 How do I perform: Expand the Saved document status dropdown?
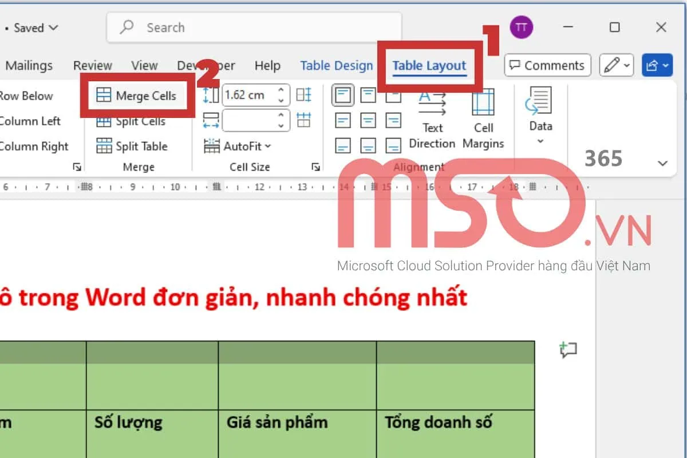pos(54,27)
